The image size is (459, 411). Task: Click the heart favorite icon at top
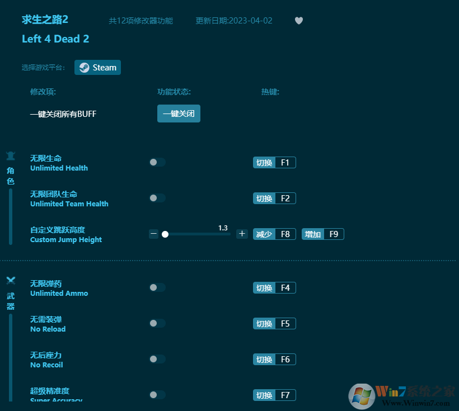point(298,20)
